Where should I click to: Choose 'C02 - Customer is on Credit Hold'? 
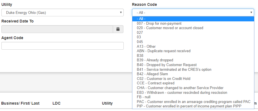[x=193, y=79]
